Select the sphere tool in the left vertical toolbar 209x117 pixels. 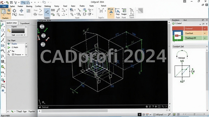click(x=2, y=30)
